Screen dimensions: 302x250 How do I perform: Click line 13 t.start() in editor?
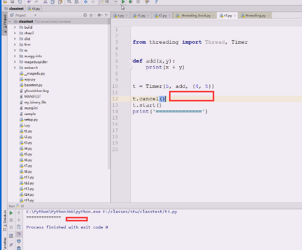point(147,105)
